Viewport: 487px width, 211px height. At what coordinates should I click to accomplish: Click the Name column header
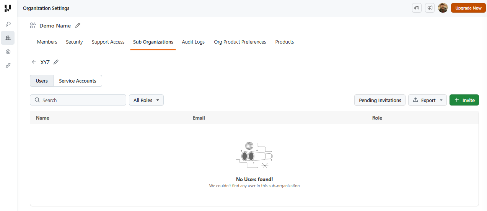42,118
